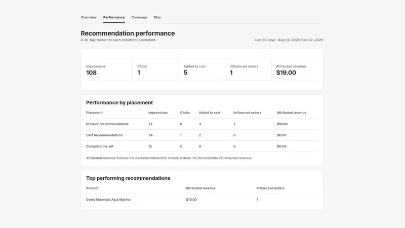Click impressions value 72 for Product recommendations
This screenshot has width=405, height=228.
(150, 124)
